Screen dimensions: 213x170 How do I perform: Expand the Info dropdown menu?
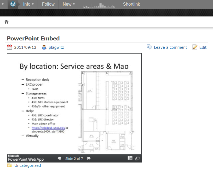[x=28, y=4]
